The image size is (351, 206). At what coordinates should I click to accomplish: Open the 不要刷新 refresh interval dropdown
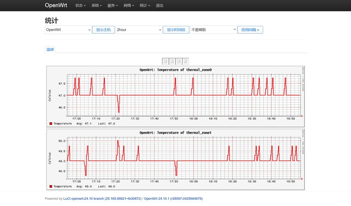tap(213, 30)
